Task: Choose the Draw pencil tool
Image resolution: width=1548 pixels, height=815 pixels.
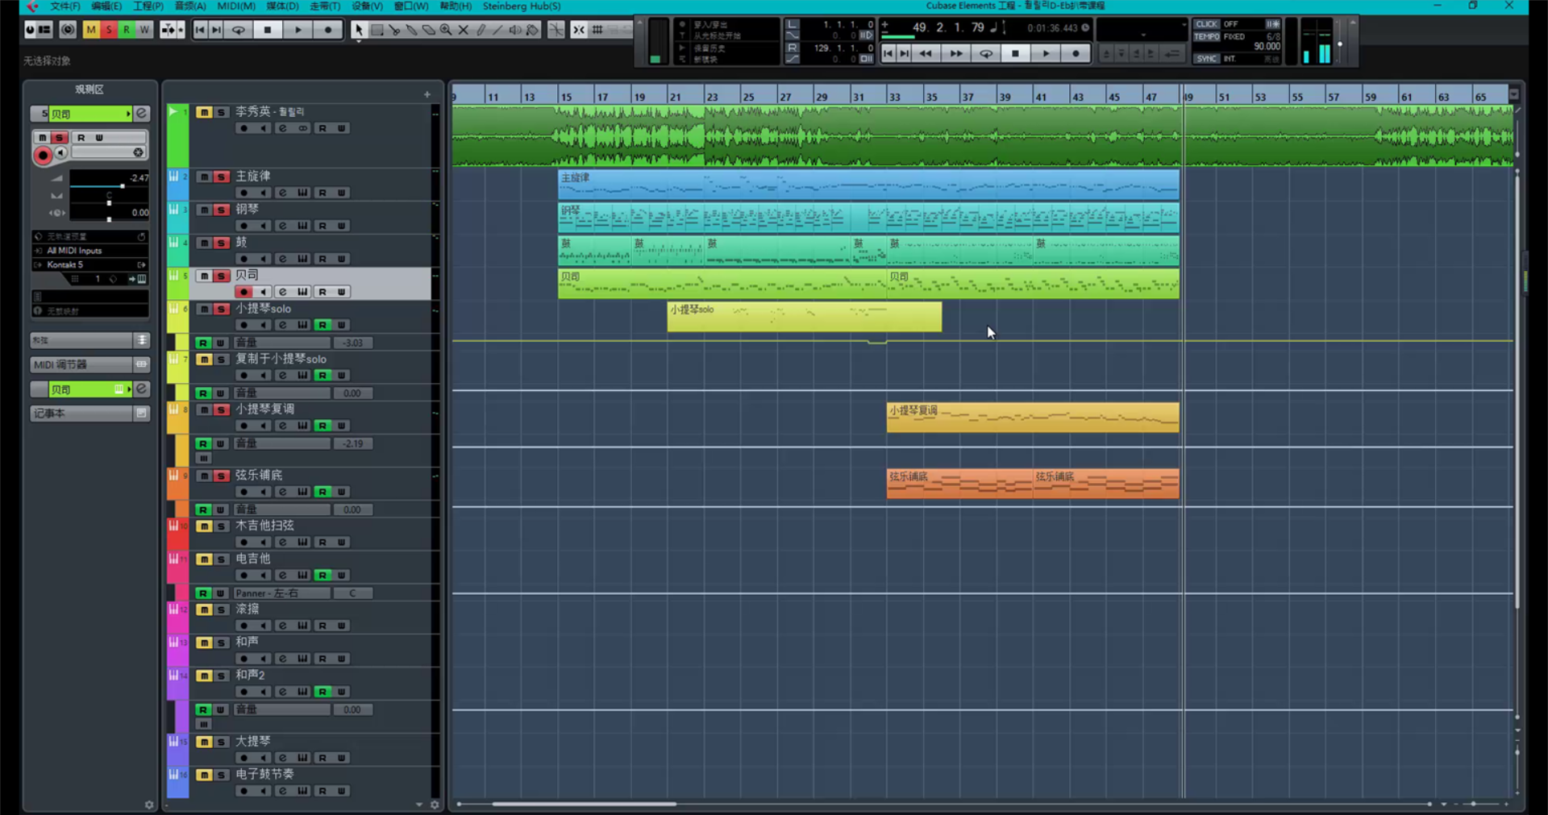Action: coord(481,30)
